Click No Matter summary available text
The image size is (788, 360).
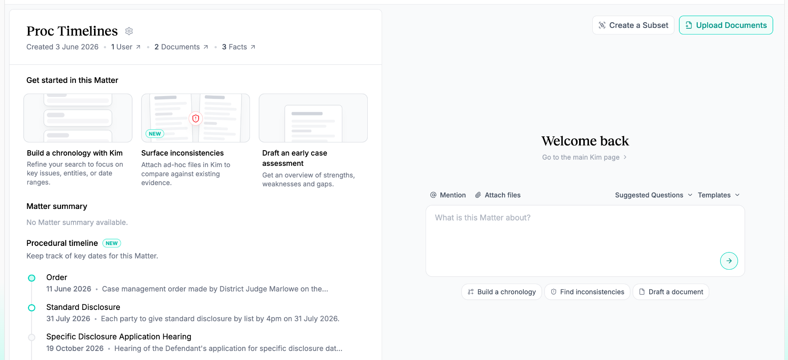pyautogui.click(x=77, y=222)
